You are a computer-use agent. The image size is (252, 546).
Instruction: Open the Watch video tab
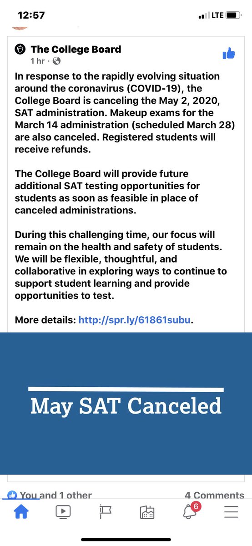63,512
